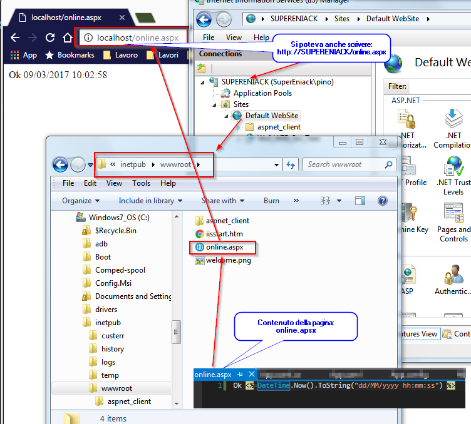The image size is (471, 424).
Task: Open Explorer help icon
Action: (x=383, y=201)
